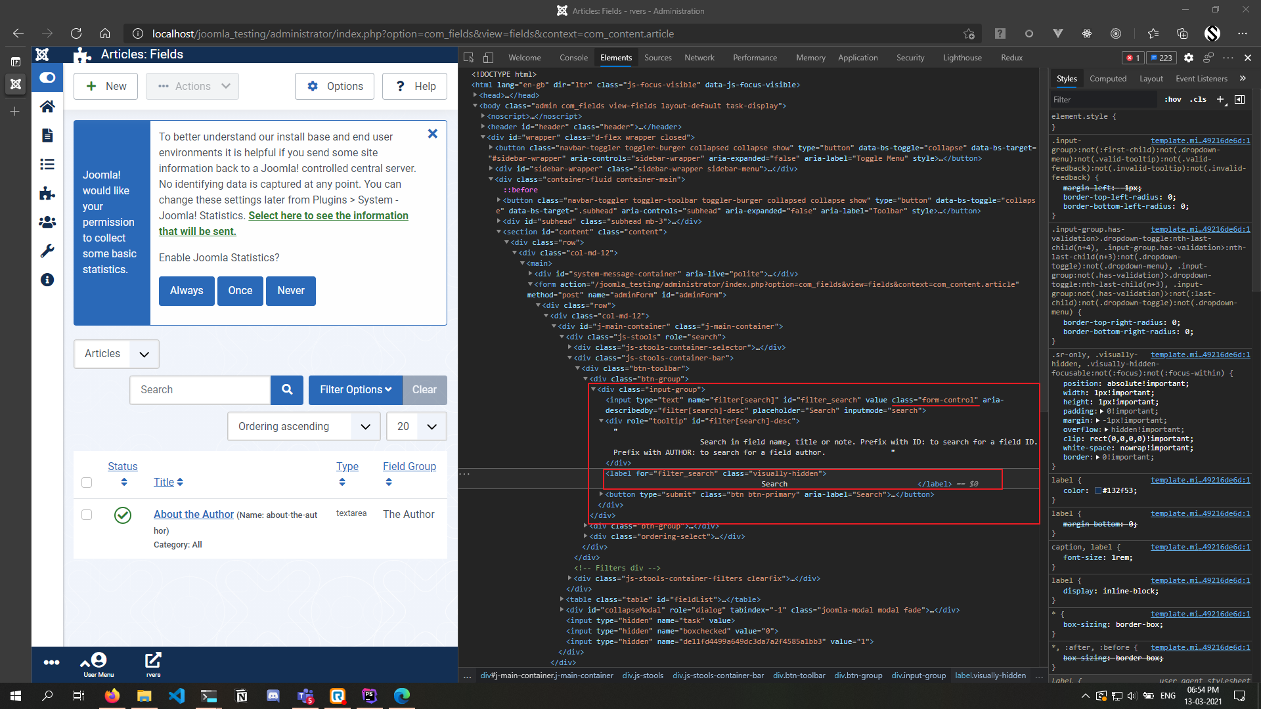
Task: Toggle published status of About the Author
Action: coord(123,515)
